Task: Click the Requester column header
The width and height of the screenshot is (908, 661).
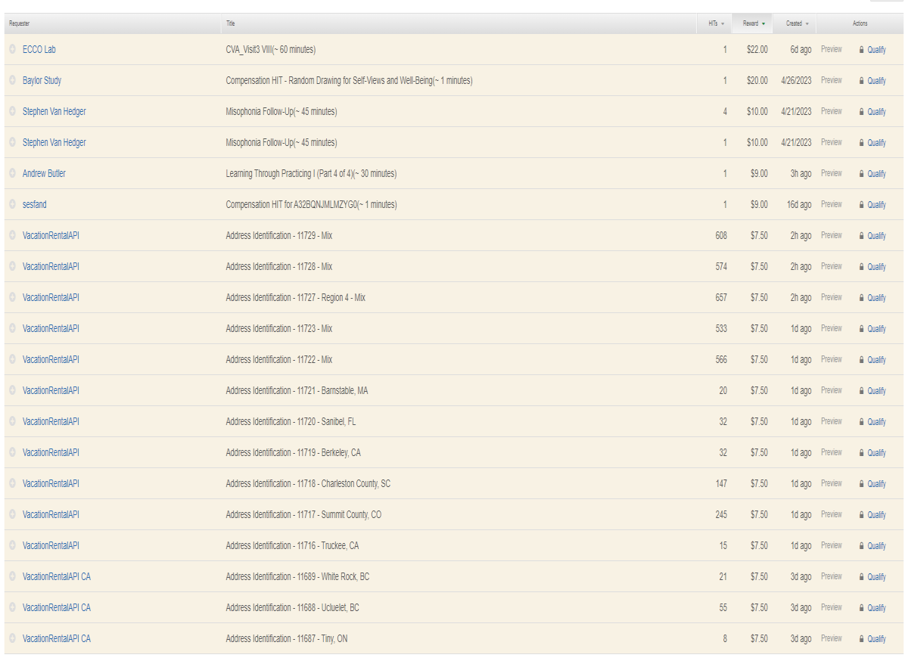Action: (19, 23)
